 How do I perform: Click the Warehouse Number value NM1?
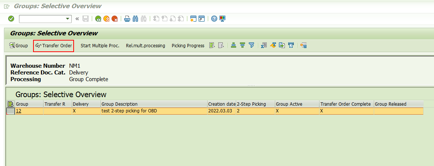pyautogui.click(x=75, y=66)
